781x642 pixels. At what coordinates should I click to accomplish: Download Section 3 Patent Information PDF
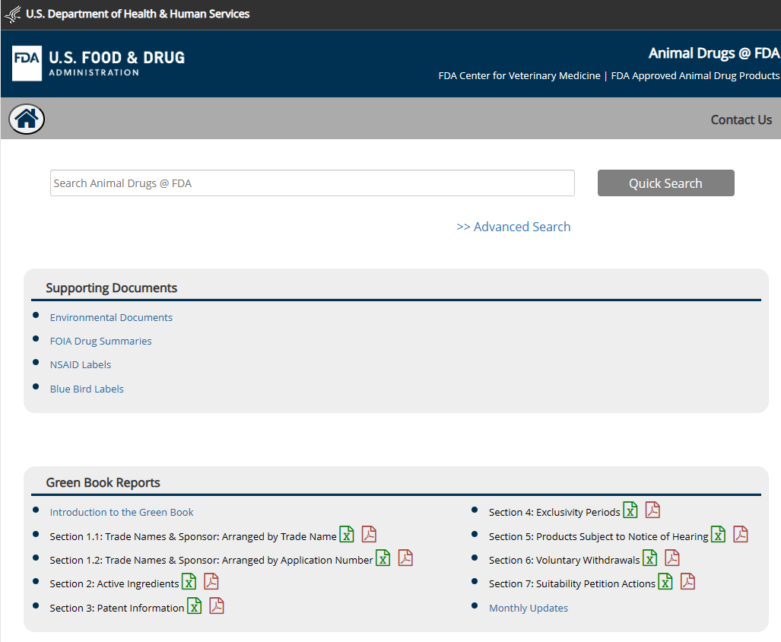pos(217,605)
